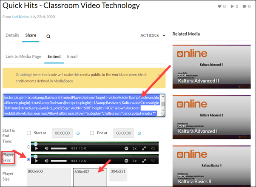This screenshot has height=187, width=256.
Task: Open Lori Kinley's profile link
Action: (x=20, y=17)
